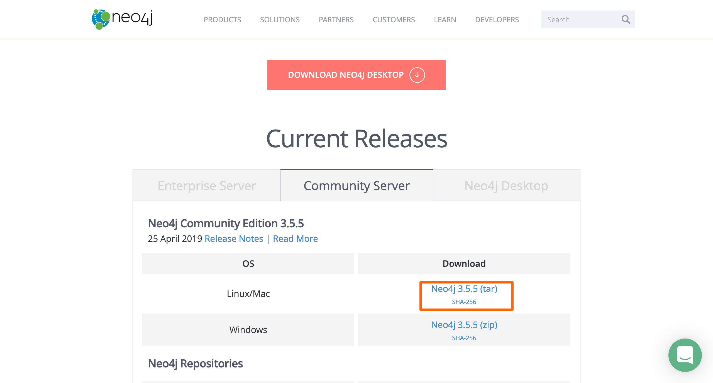This screenshot has height=383, width=713.
Task: Select the Community Server tab
Action: tap(356, 186)
